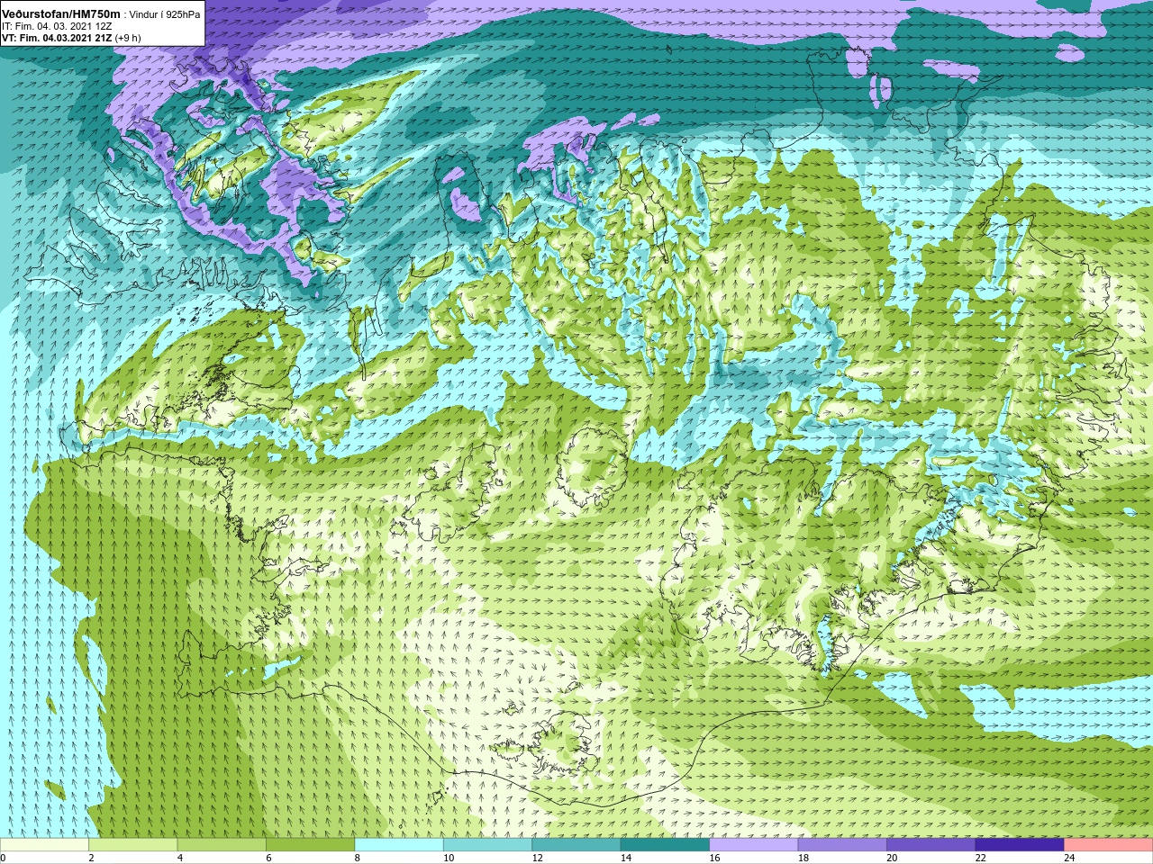Click the pale cyan 8–10 legend swatch

click(399, 845)
